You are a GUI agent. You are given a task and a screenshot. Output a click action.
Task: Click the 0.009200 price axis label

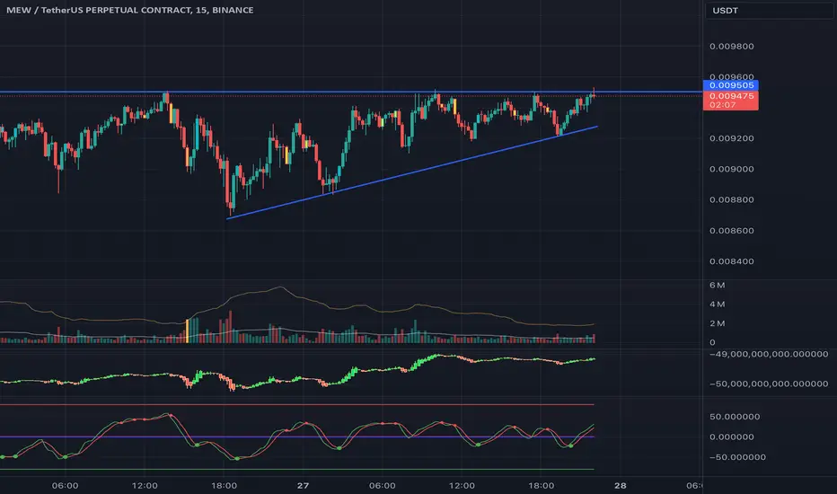coord(731,138)
